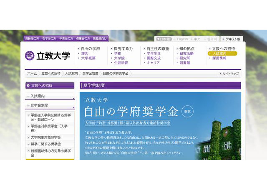Screen dimensions: 267x178
Task: Click the 立教への招待 sidebar header
Action: pos(50,86)
